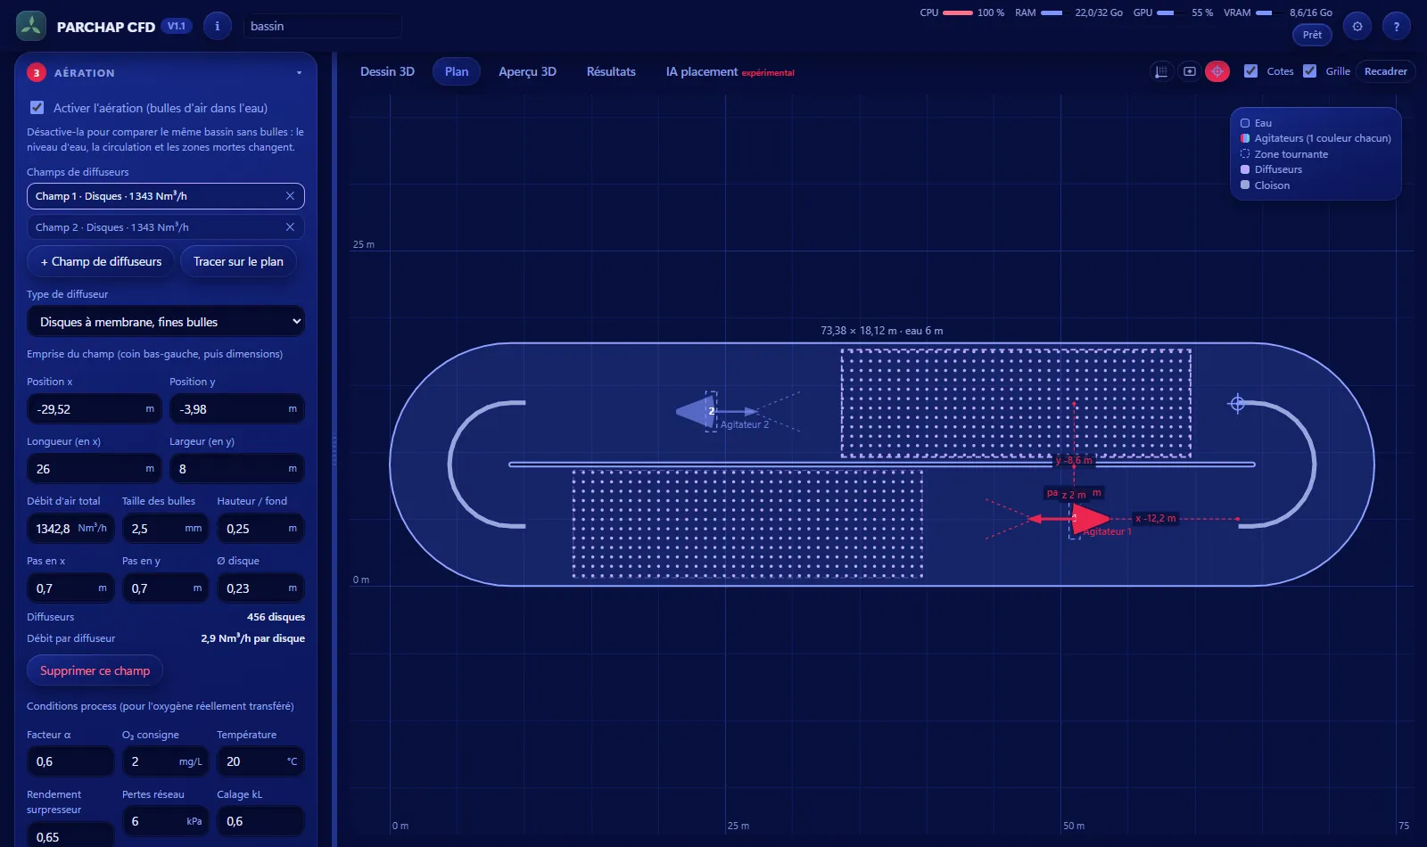Toggle the red crosshair target tool
The image size is (1427, 847).
pos(1217,71)
